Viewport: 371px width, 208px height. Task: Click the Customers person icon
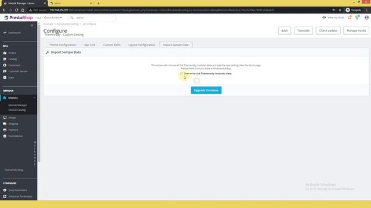click(5, 65)
